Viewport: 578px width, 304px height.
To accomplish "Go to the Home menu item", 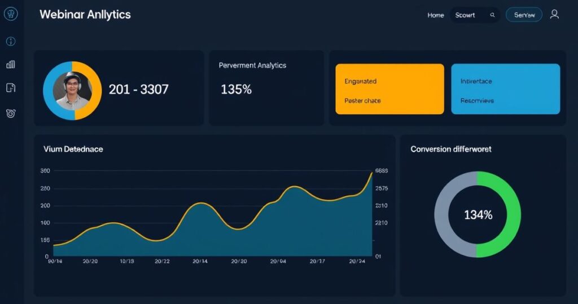I will (x=435, y=15).
